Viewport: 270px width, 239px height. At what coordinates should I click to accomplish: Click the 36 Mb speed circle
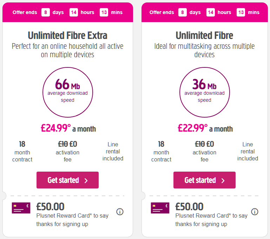coord(204,91)
